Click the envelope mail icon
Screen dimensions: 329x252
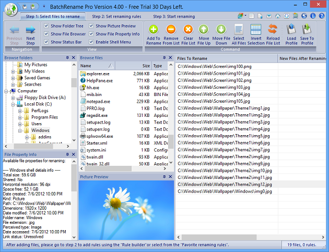[269, 16]
